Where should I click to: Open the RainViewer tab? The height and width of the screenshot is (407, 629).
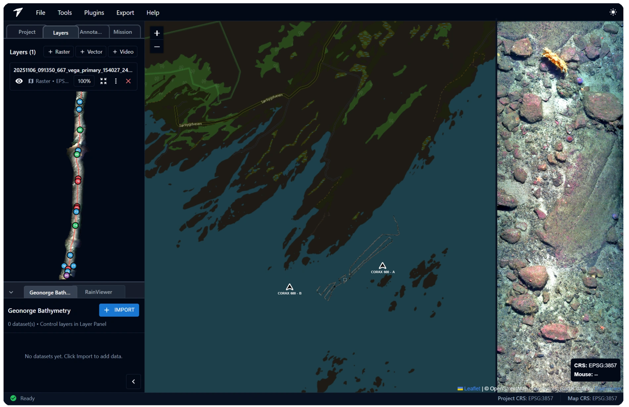99,292
